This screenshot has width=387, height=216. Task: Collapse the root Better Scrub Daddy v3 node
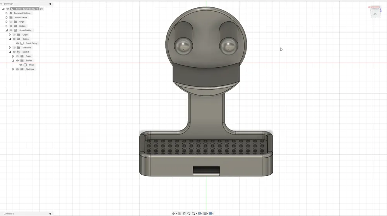coord(3,9)
